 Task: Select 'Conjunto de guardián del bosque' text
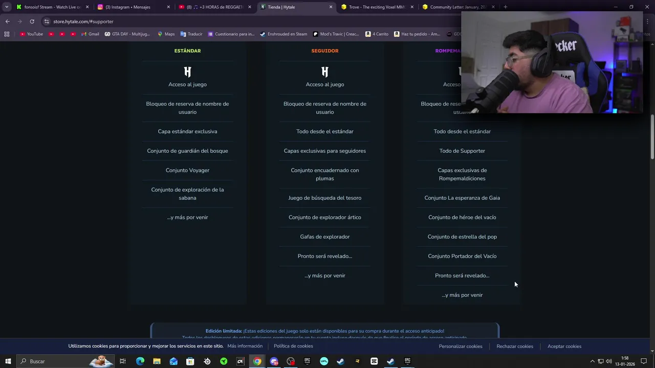(187, 151)
